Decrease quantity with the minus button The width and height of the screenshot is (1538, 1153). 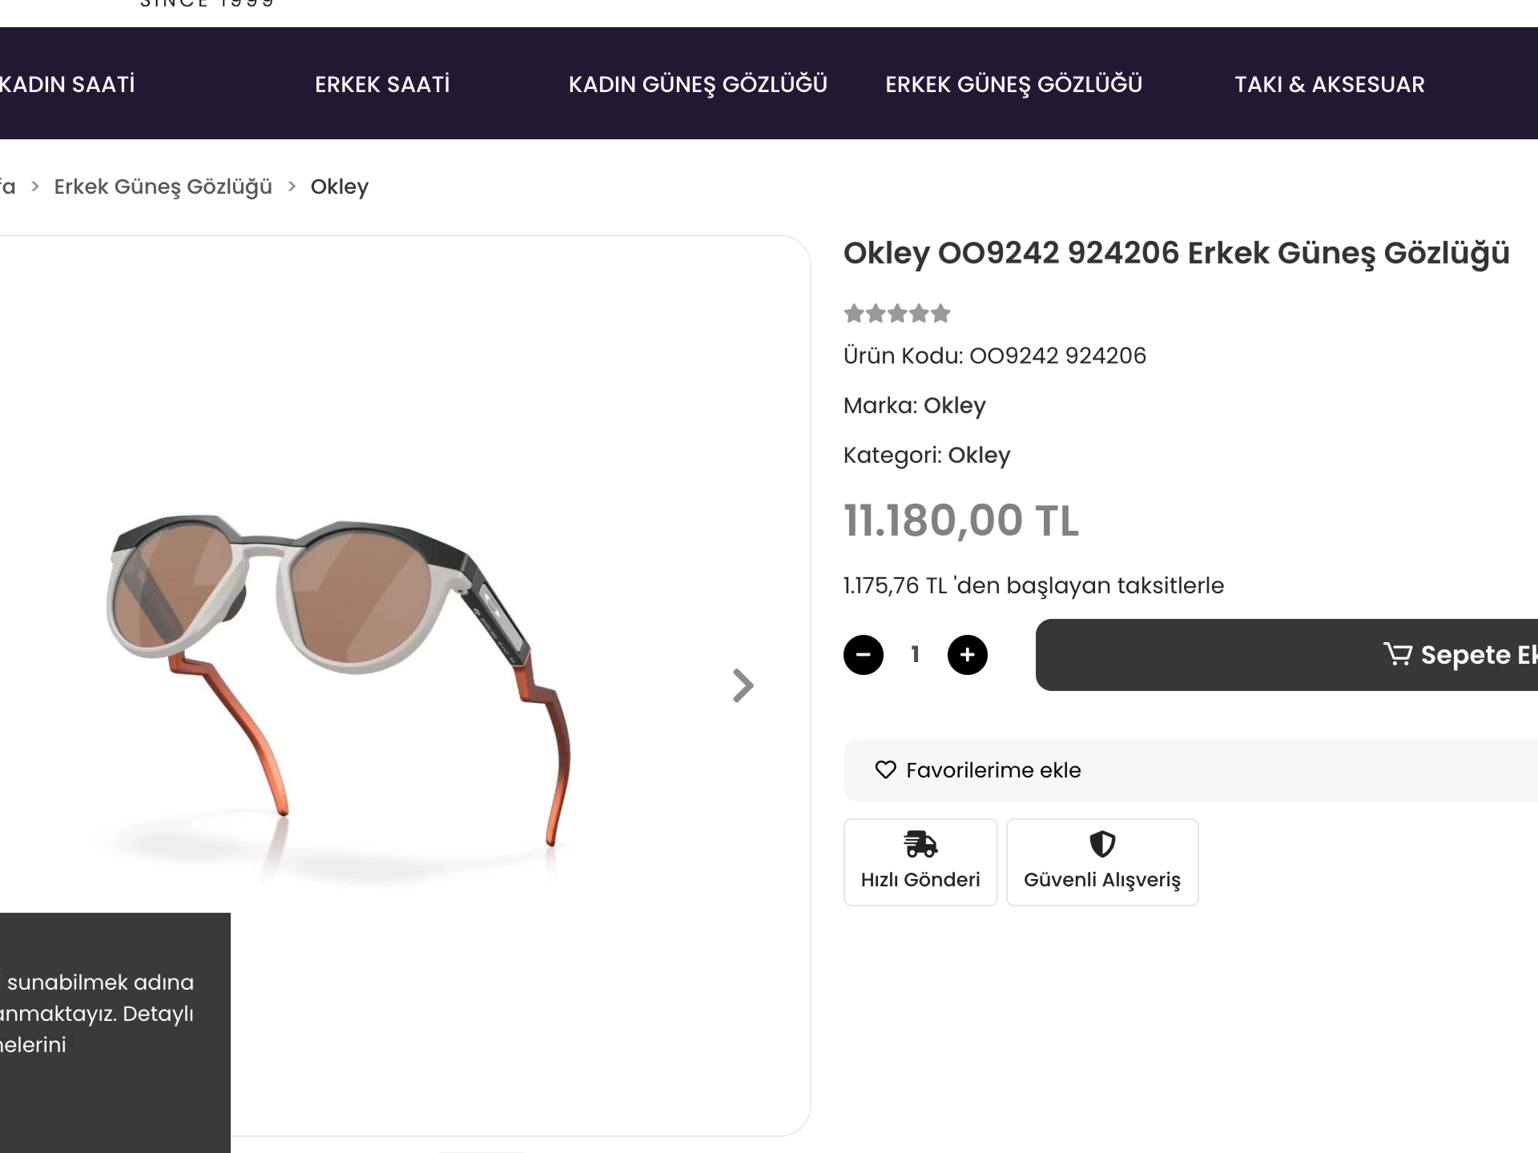tap(863, 655)
